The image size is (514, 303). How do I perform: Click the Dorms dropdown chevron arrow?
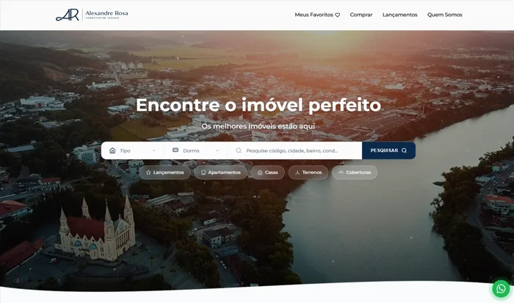217,150
